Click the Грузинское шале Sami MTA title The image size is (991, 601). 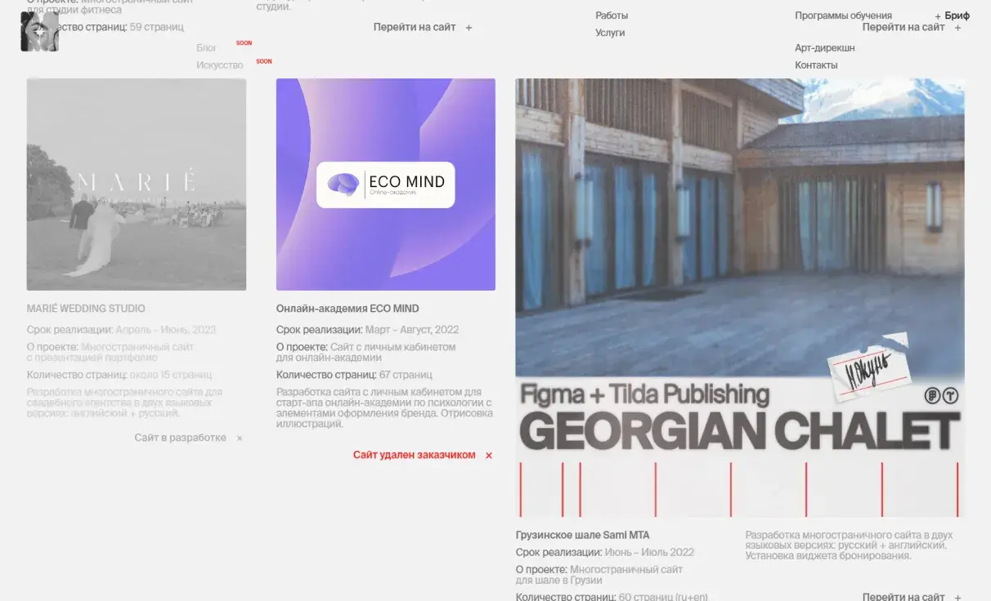point(582,535)
